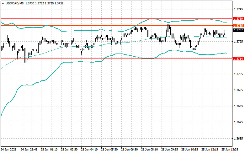Click the 24 Jun 23:45 time label
Image resolution: width=245 pixels, height=153 pixels.
(x=29, y=150)
